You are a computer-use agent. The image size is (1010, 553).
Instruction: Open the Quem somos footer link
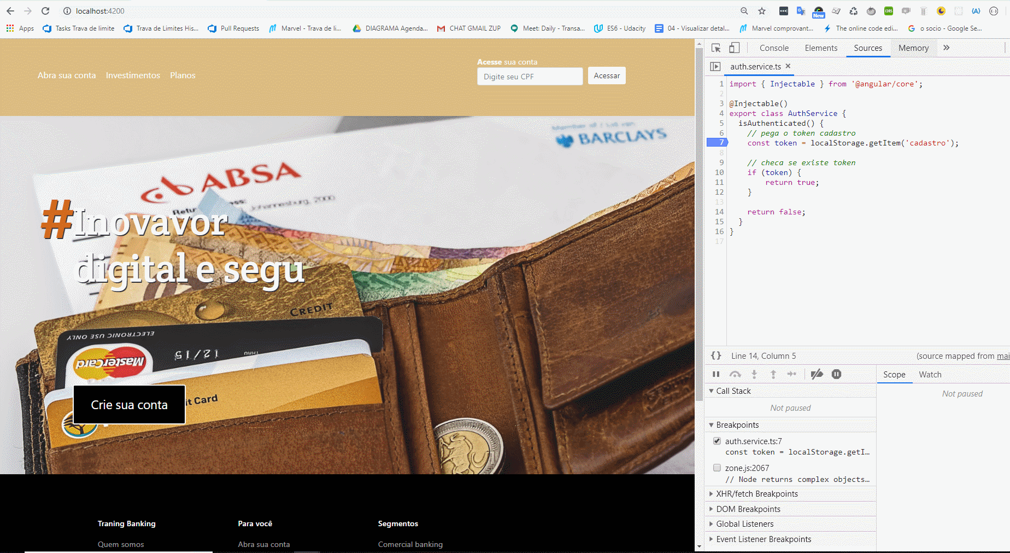(x=121, y=544)
